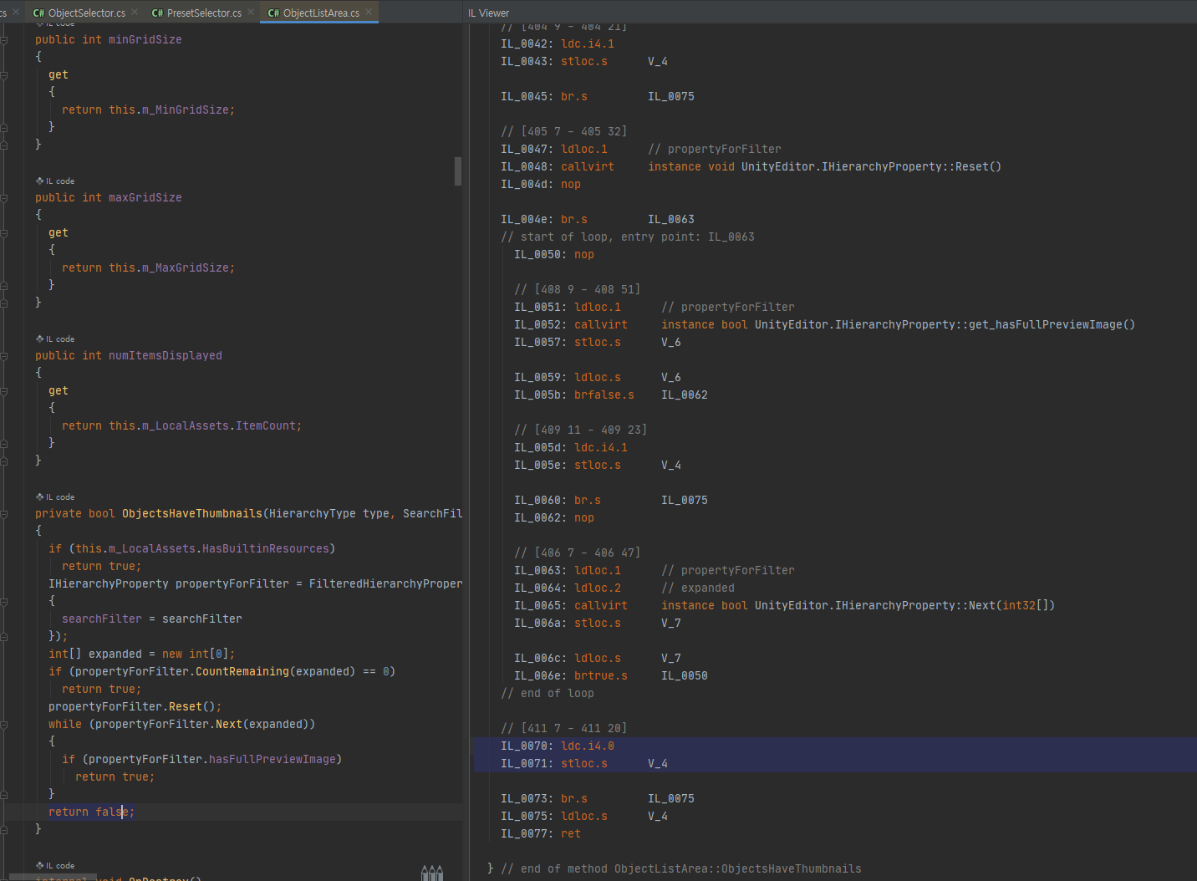Click the IL_0073 br.s instruction
This screenshot has width=1197, height=881.
pyautogui.click(x=598, y=798)
